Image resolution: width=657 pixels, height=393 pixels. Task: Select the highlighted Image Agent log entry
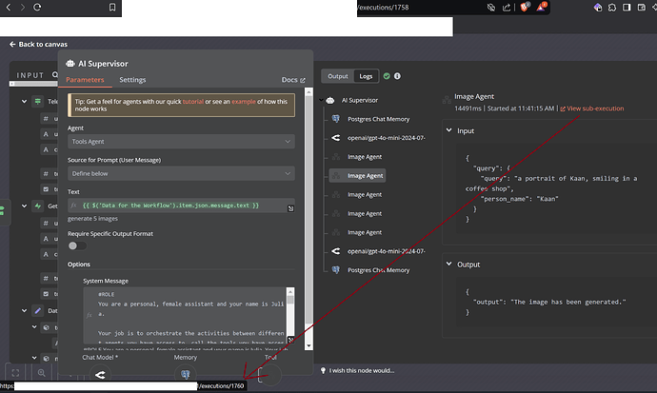[358, 176]
